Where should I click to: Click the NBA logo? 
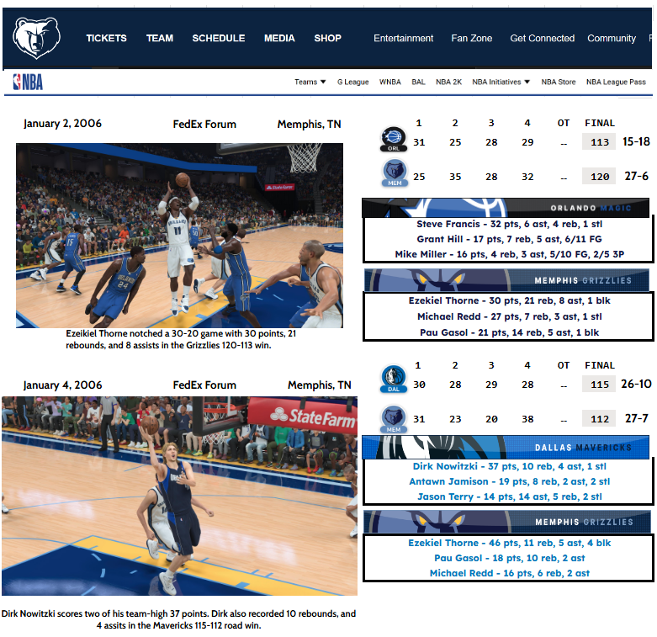click(x=28, y=82)
